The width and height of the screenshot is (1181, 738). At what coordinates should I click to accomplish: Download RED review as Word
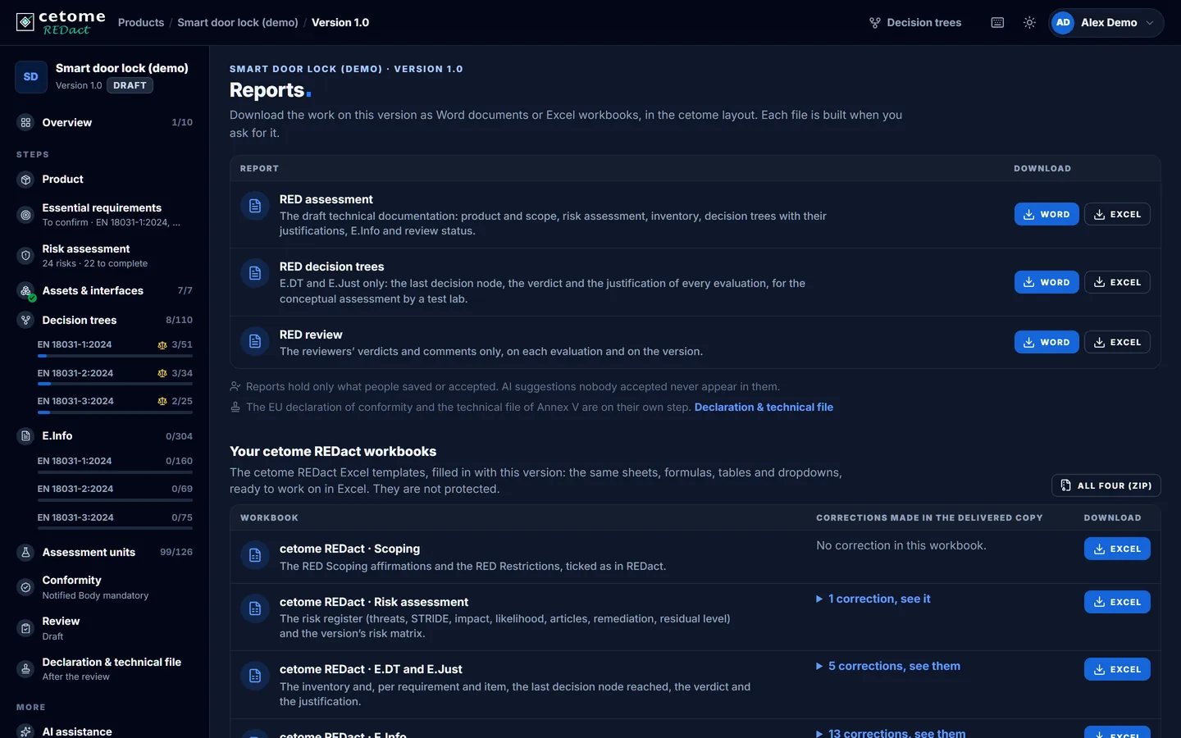click(x=1046, y=342)
